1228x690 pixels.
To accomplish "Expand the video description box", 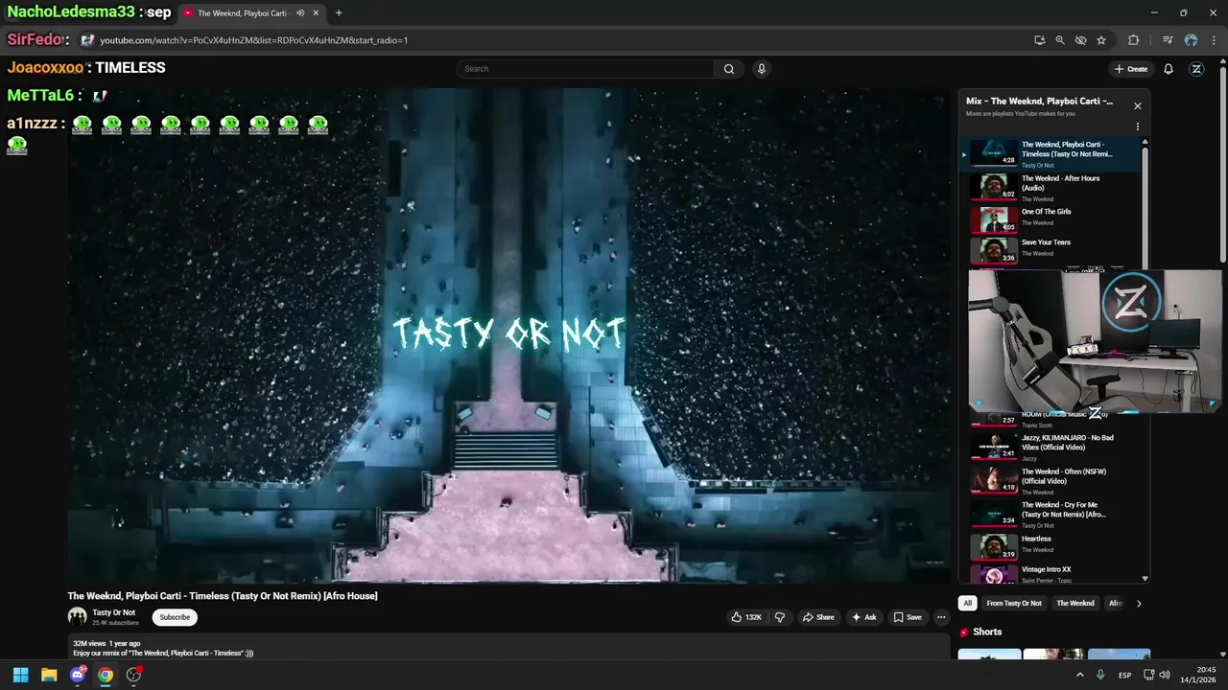I will pos(508,648).
